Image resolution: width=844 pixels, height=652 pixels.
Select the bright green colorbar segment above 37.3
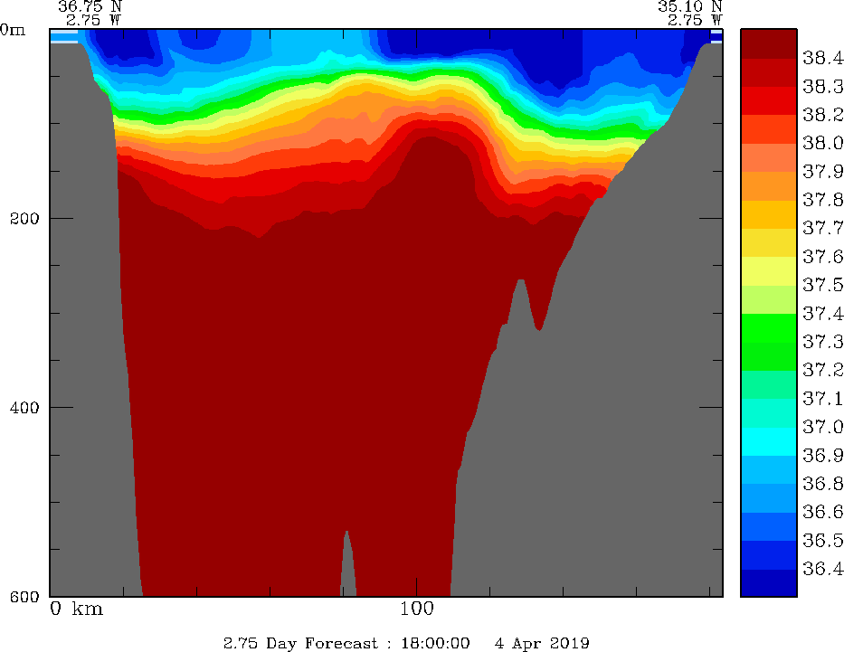[769, 328]
